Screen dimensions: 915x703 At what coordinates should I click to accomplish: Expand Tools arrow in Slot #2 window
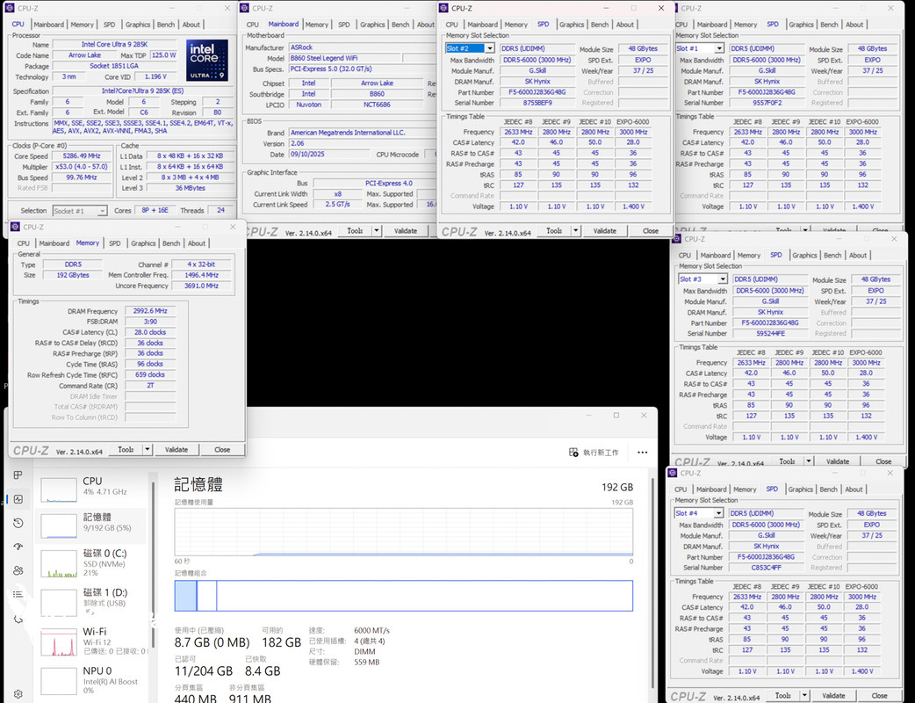click(575, 230)
